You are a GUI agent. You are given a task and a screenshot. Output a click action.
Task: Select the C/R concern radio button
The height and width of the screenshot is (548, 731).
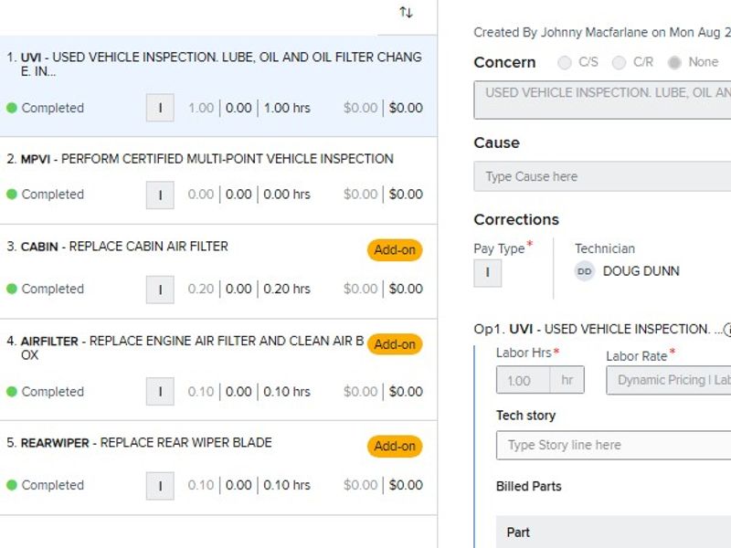tap(619, 63)
